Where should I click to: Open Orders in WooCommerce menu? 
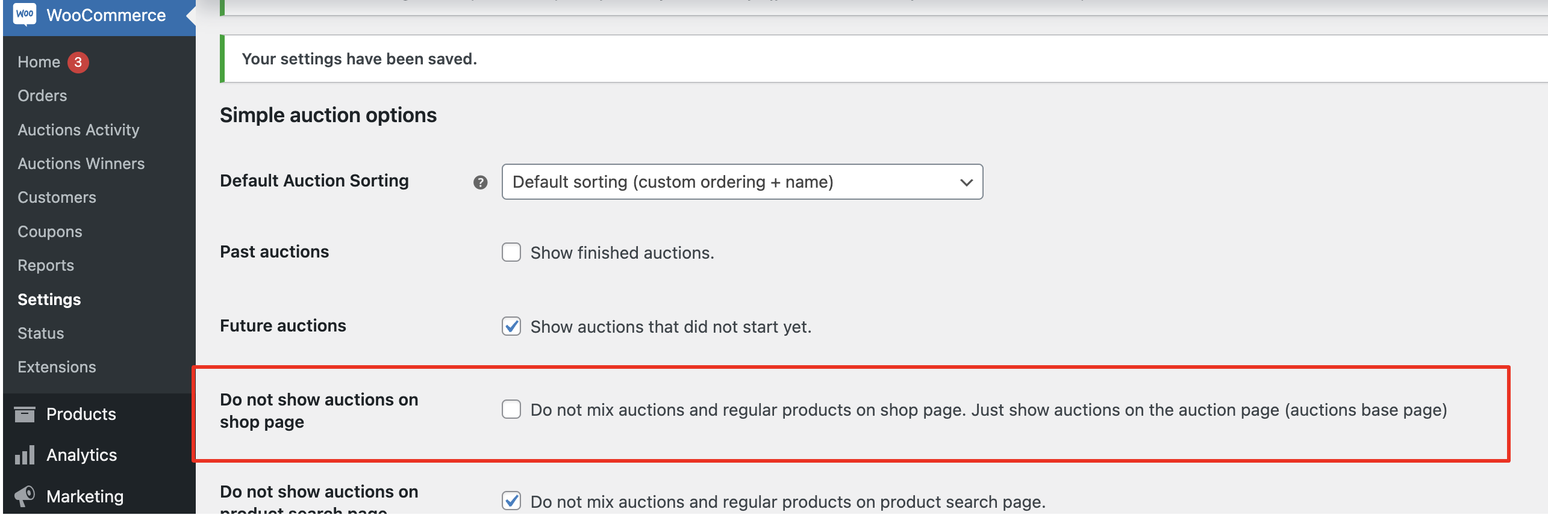click(42, 96)
